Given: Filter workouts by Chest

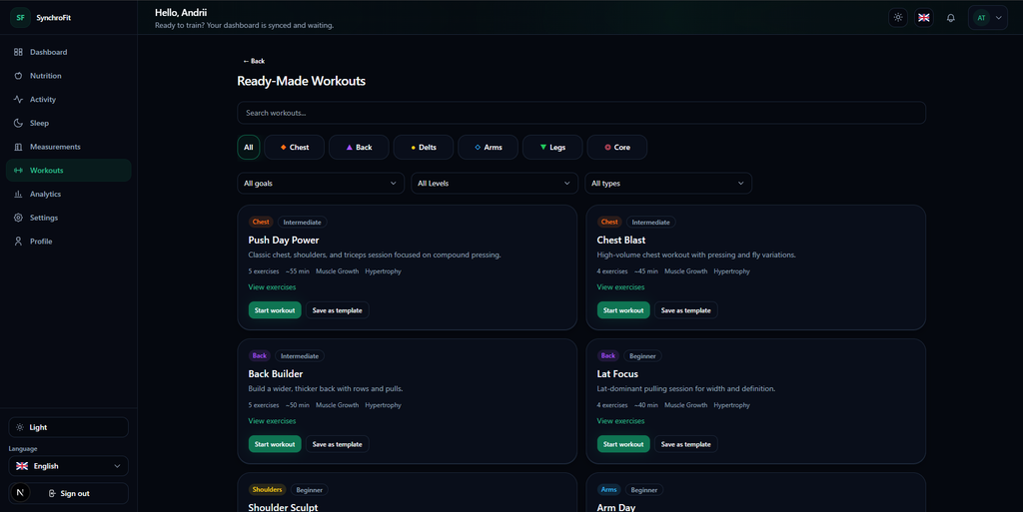Looking at the screenshot, I should pos(295,148).
